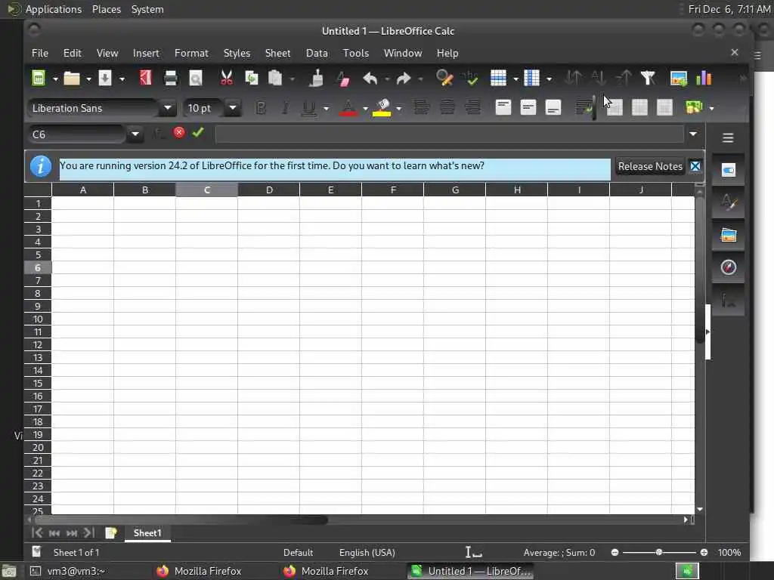Screen dimensions: 774x580
Task: Click the Release Notes button
Action: coord(650,166)
